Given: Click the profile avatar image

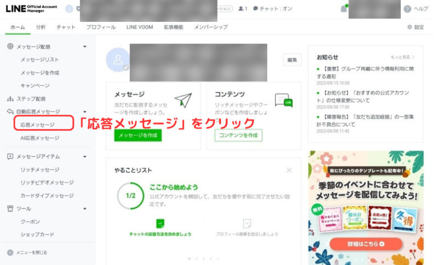Looking at the screenshot, I should (118, 60).
